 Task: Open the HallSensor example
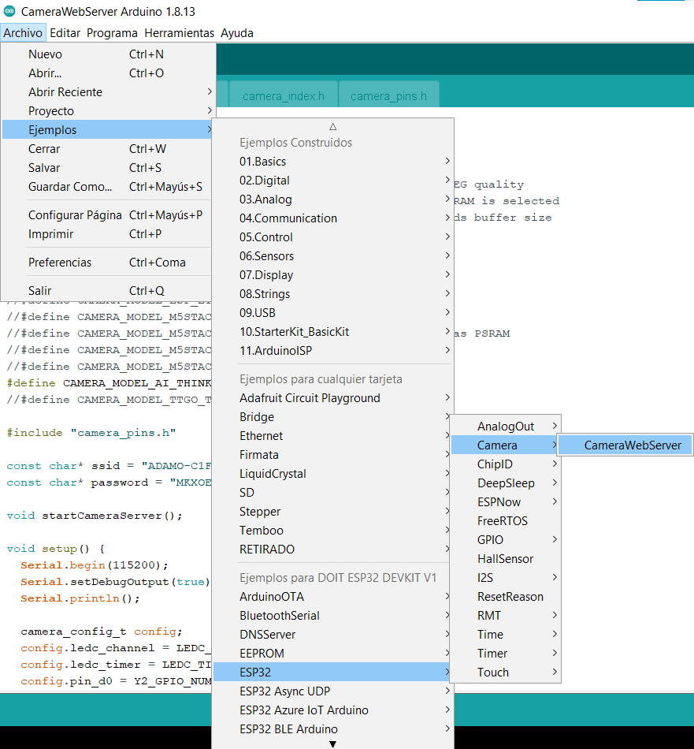505,559
